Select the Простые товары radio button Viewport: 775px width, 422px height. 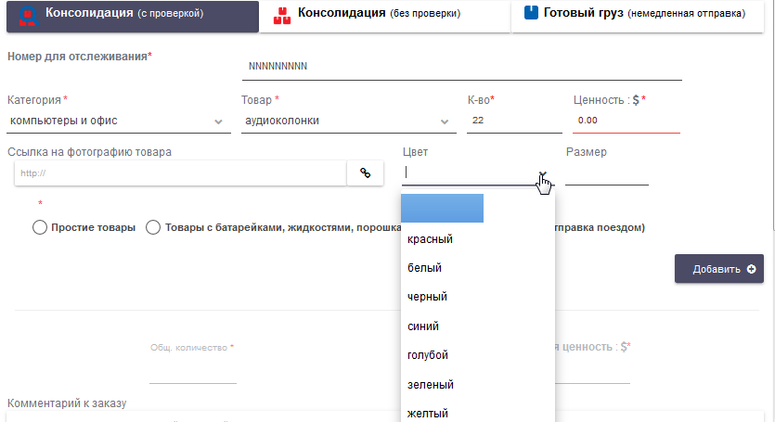click(x=40, y=227)
